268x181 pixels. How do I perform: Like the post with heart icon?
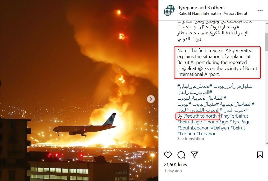[x=168, y=155]
